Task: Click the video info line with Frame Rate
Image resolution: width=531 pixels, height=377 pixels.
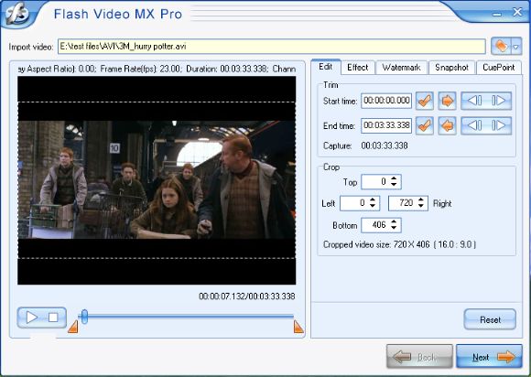Action: coord(157,69)
